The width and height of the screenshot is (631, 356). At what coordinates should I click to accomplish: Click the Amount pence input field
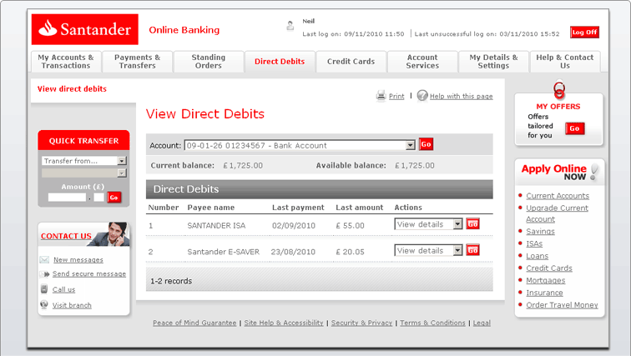98,198
